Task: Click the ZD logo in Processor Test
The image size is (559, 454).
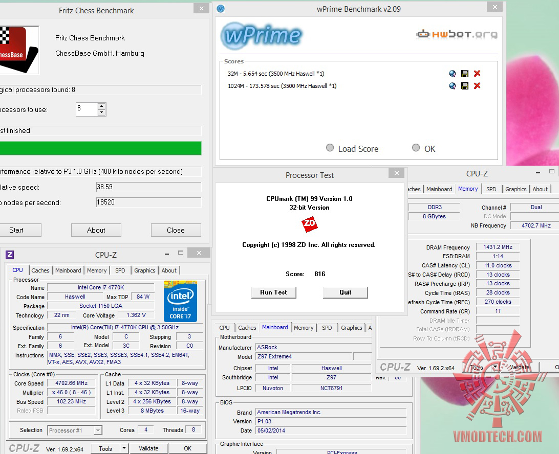Action: [309, 224]
